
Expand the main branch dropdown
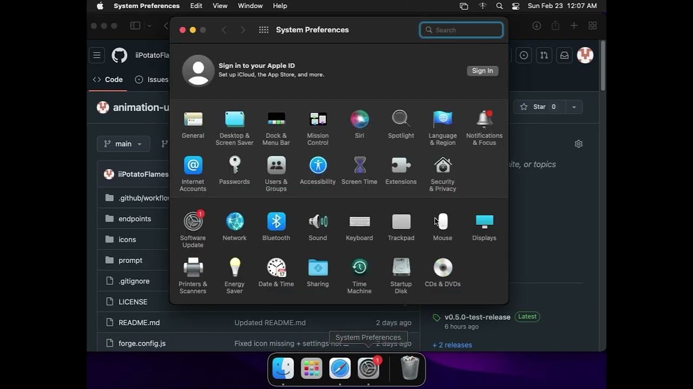click(123, 144)
